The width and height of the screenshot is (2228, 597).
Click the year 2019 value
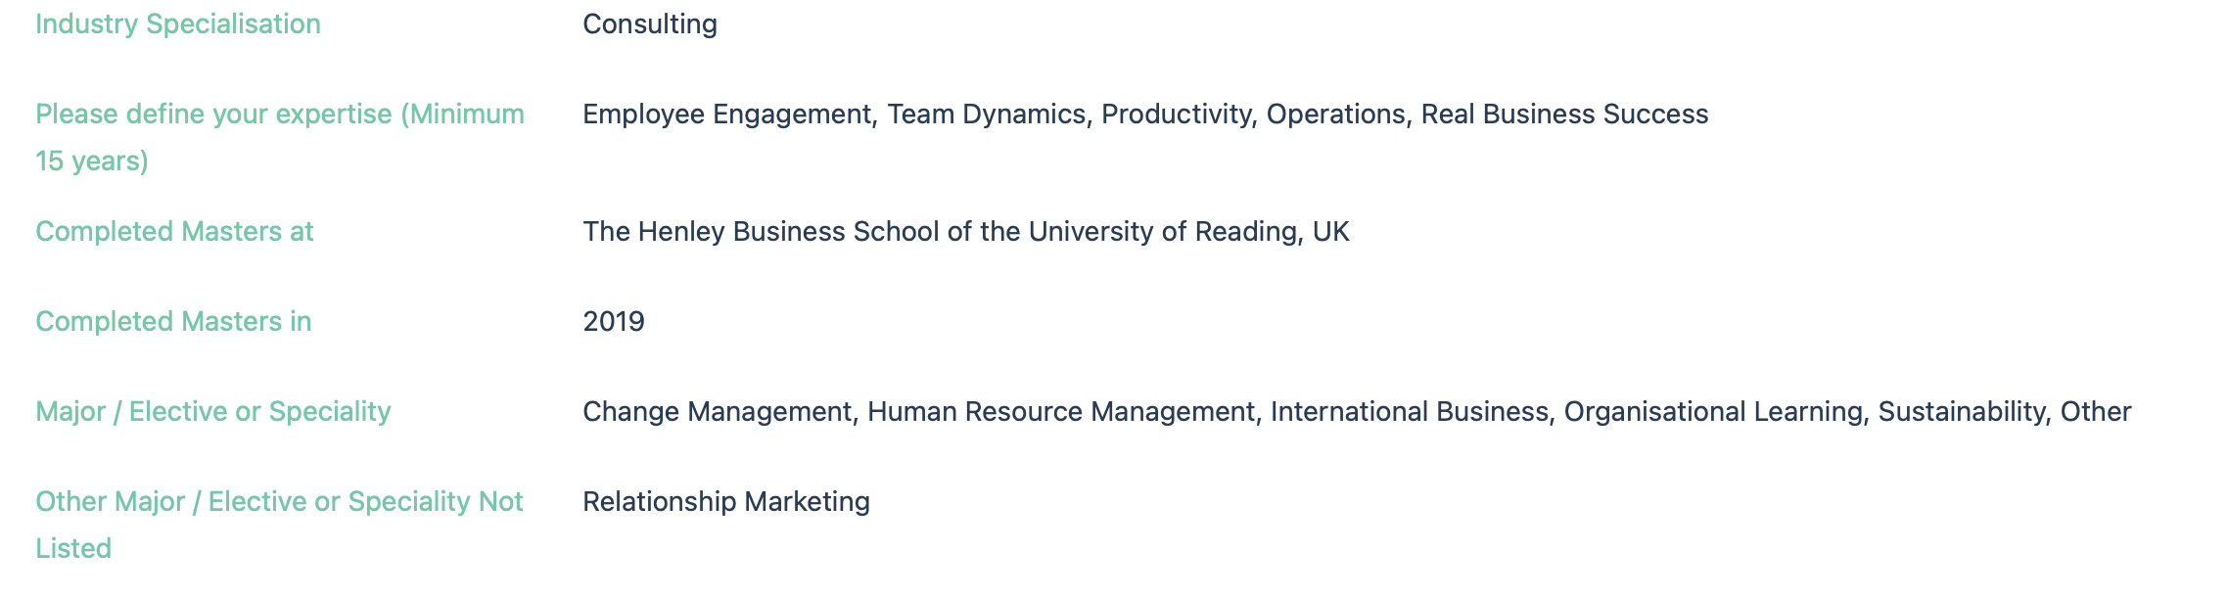click(614, 322)
